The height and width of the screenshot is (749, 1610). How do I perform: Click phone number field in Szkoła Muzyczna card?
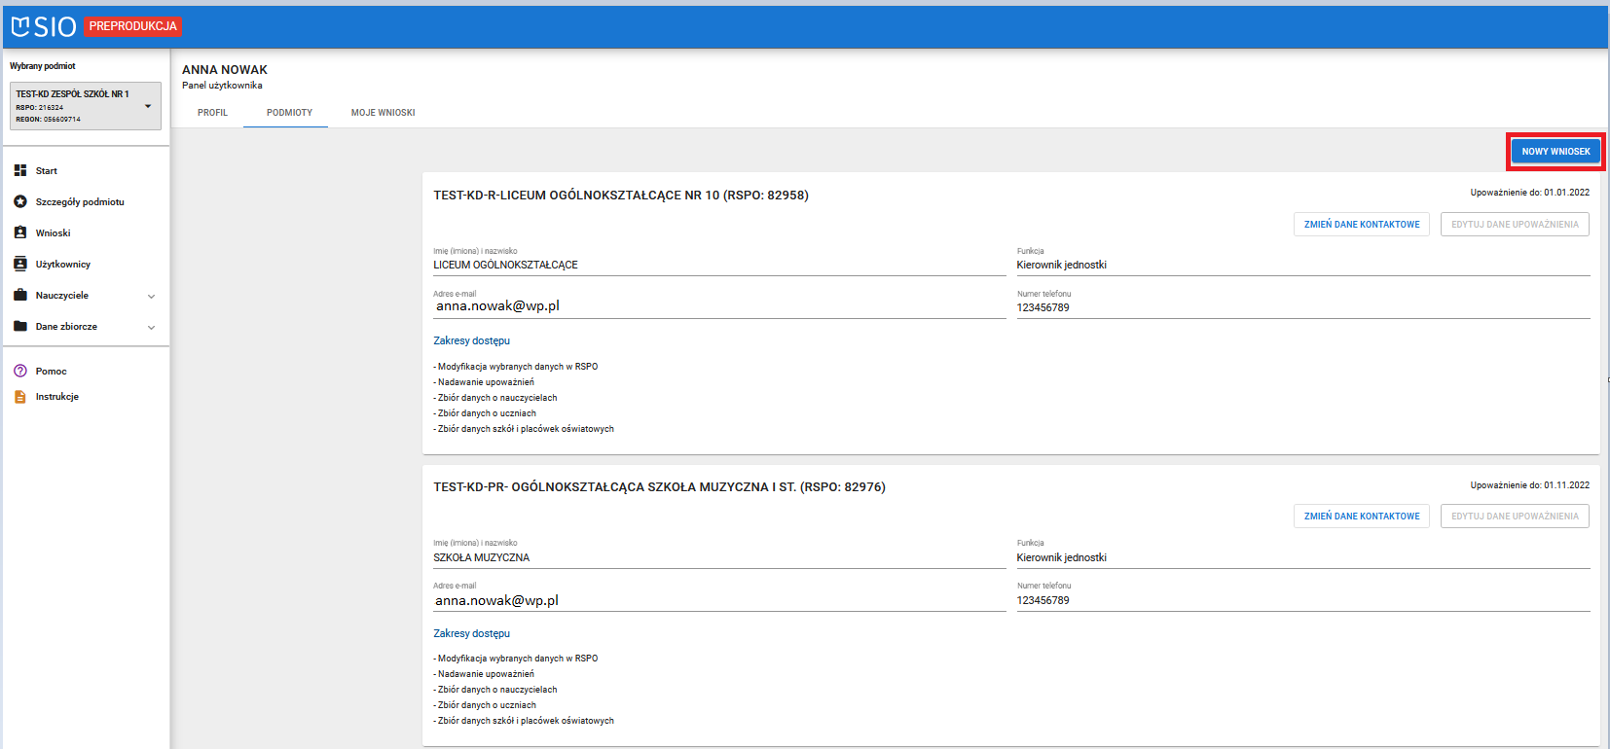(1302, 600)
